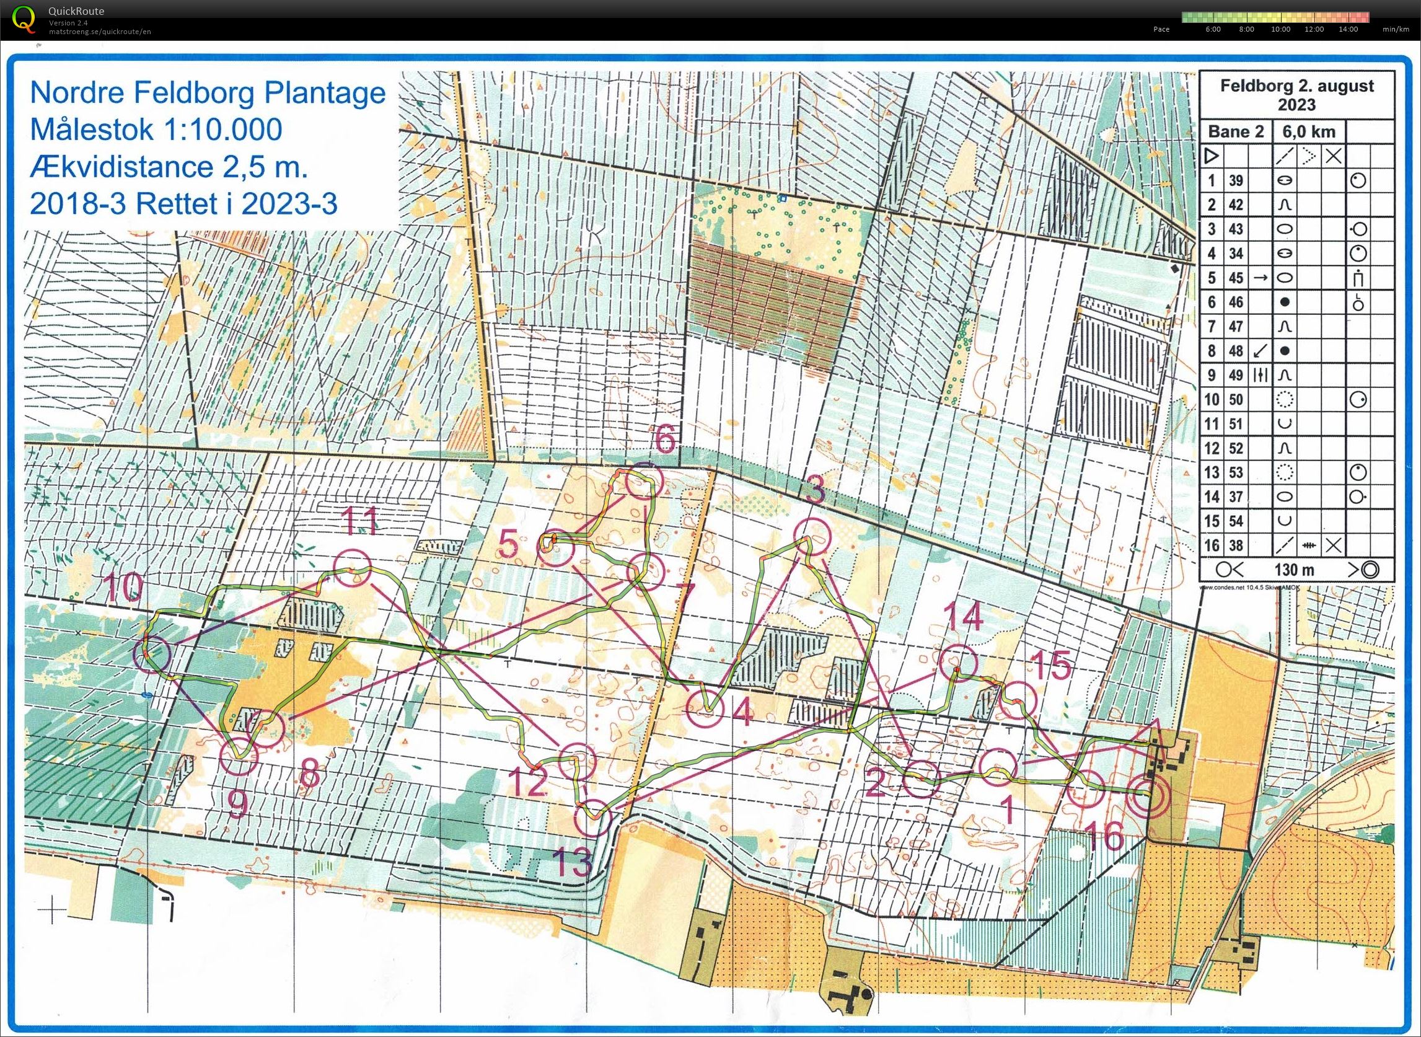Screen dimensions: 1421x1037
Task: Click control code 39 in the table
Action: pos(1236,181)
